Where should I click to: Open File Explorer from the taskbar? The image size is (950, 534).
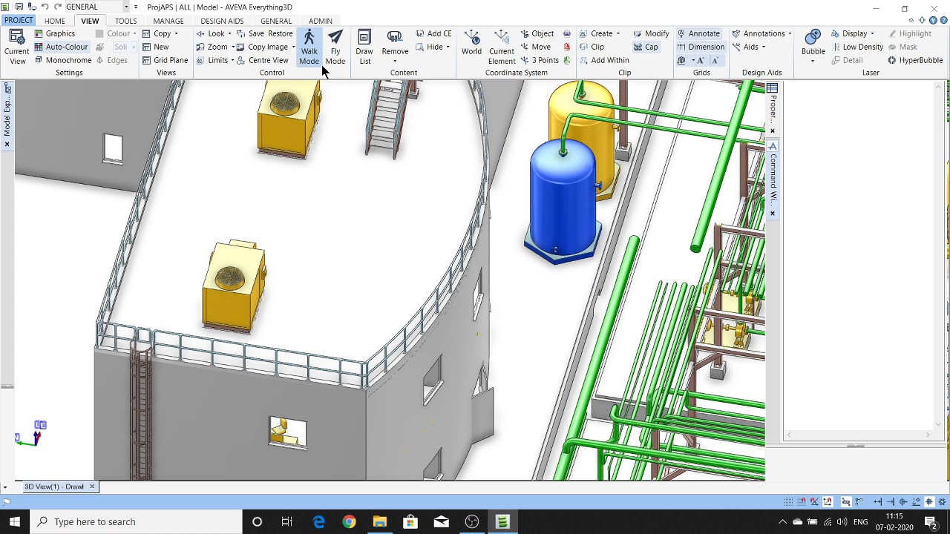point(379,521)
